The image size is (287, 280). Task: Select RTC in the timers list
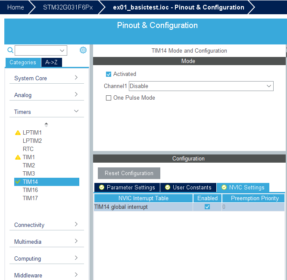28,149
